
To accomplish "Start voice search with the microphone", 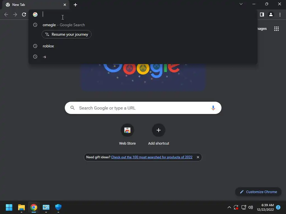I will tap(213, 108).
